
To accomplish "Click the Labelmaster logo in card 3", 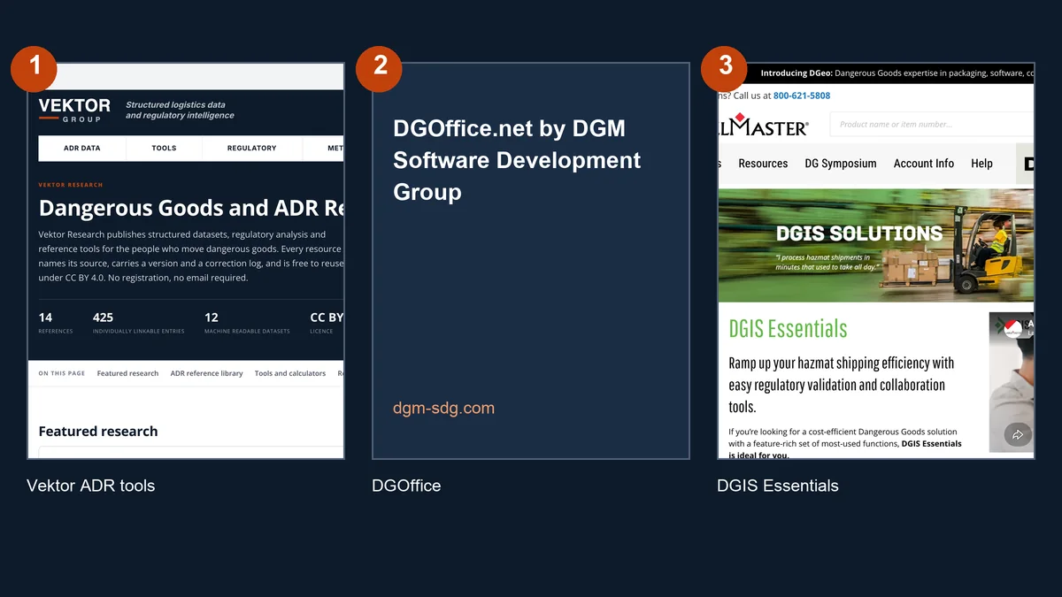I will 763,126.
